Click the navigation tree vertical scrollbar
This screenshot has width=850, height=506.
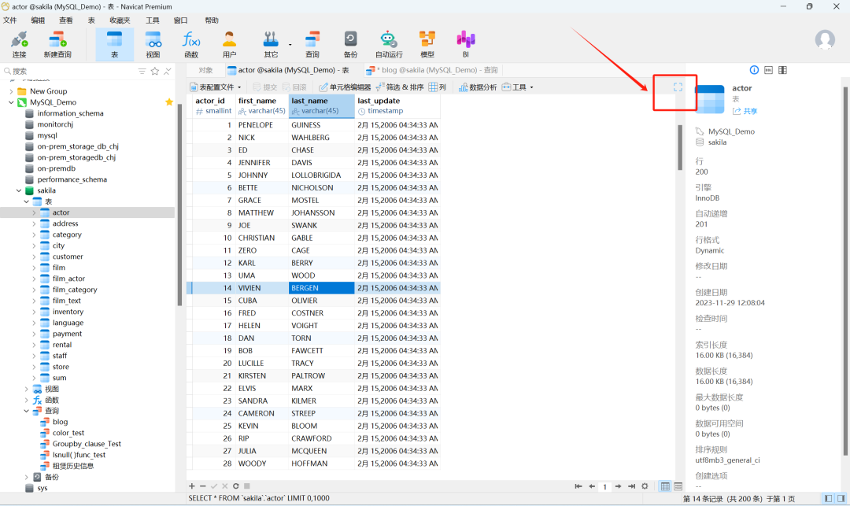pyautogui.click(x=180, y=205)
